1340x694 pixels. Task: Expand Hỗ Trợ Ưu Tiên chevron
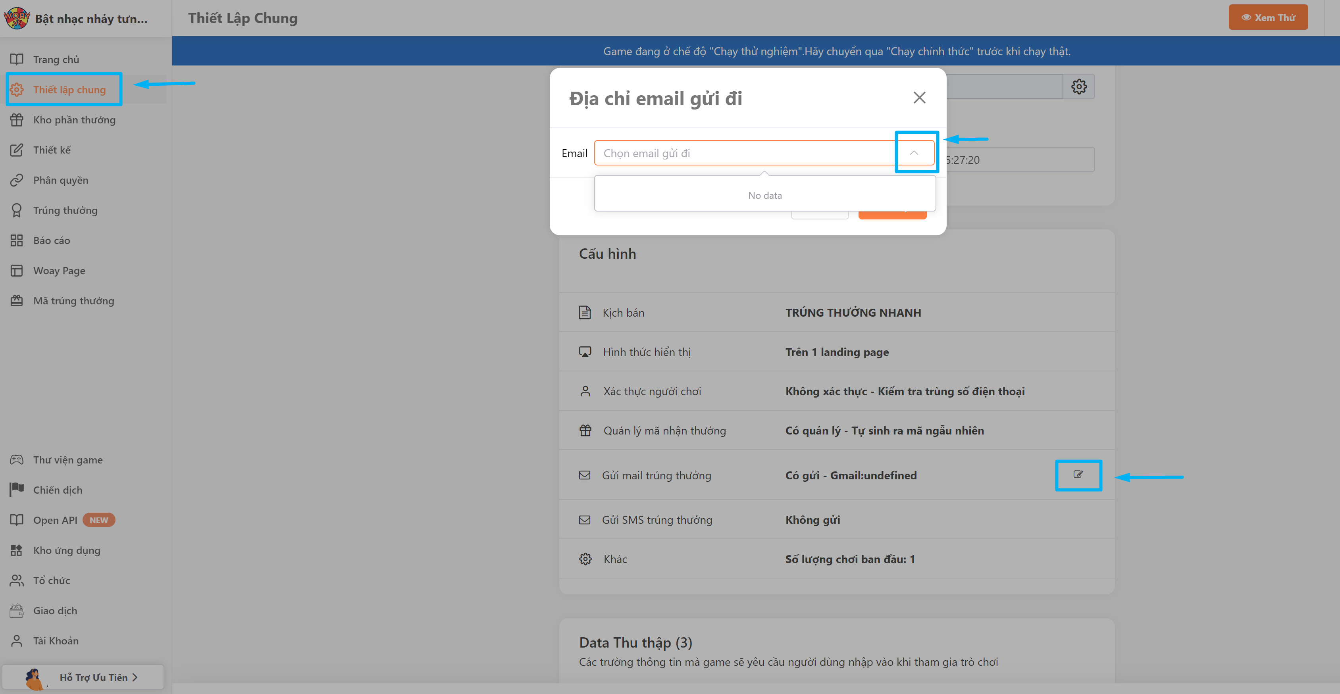coord(135,677)
